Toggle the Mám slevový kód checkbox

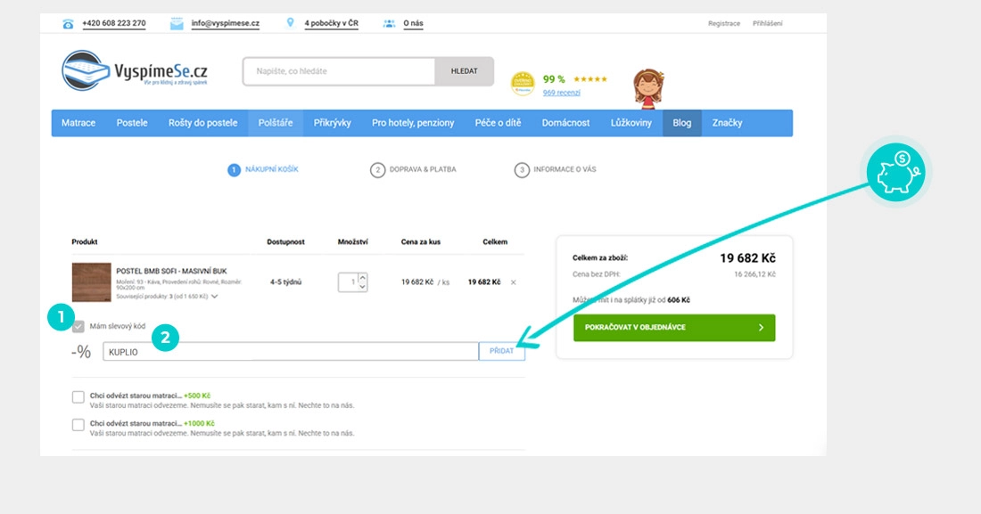(x=79, y=327)
